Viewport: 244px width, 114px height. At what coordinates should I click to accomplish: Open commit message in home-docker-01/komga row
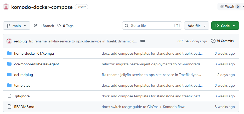pyautogui.click(x=152, y=53)
